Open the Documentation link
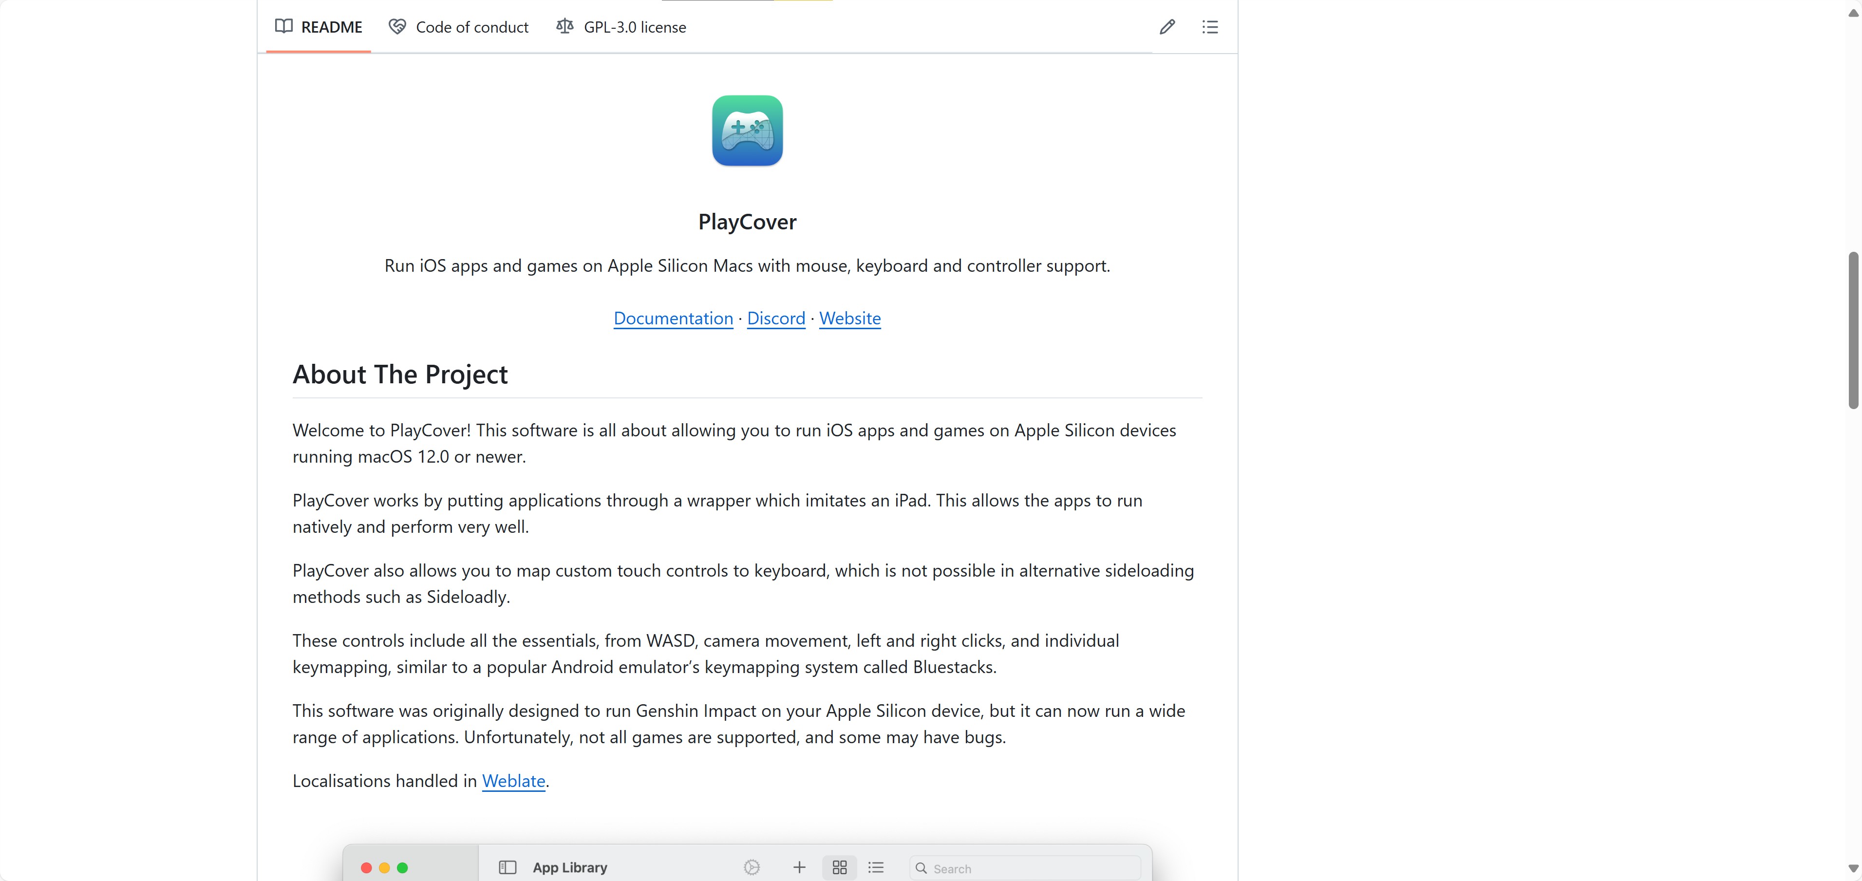 click(673, 318)
